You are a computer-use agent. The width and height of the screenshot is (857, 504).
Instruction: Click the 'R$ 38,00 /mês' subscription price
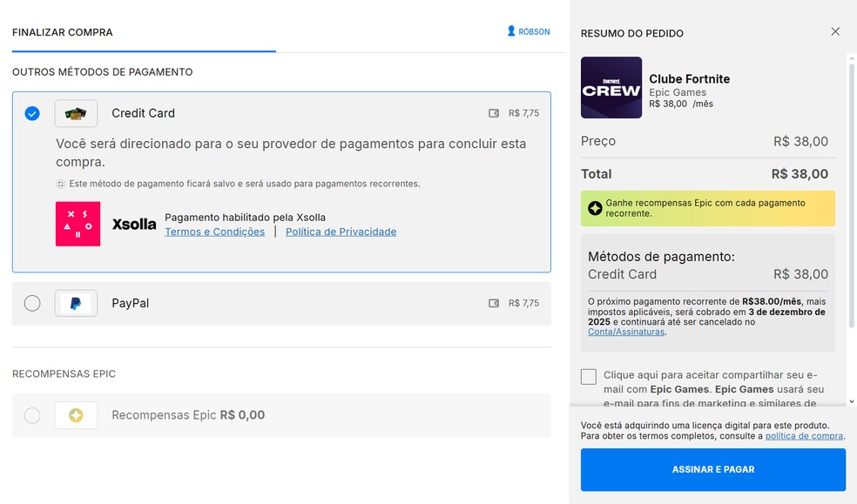(x=681, y=104)
